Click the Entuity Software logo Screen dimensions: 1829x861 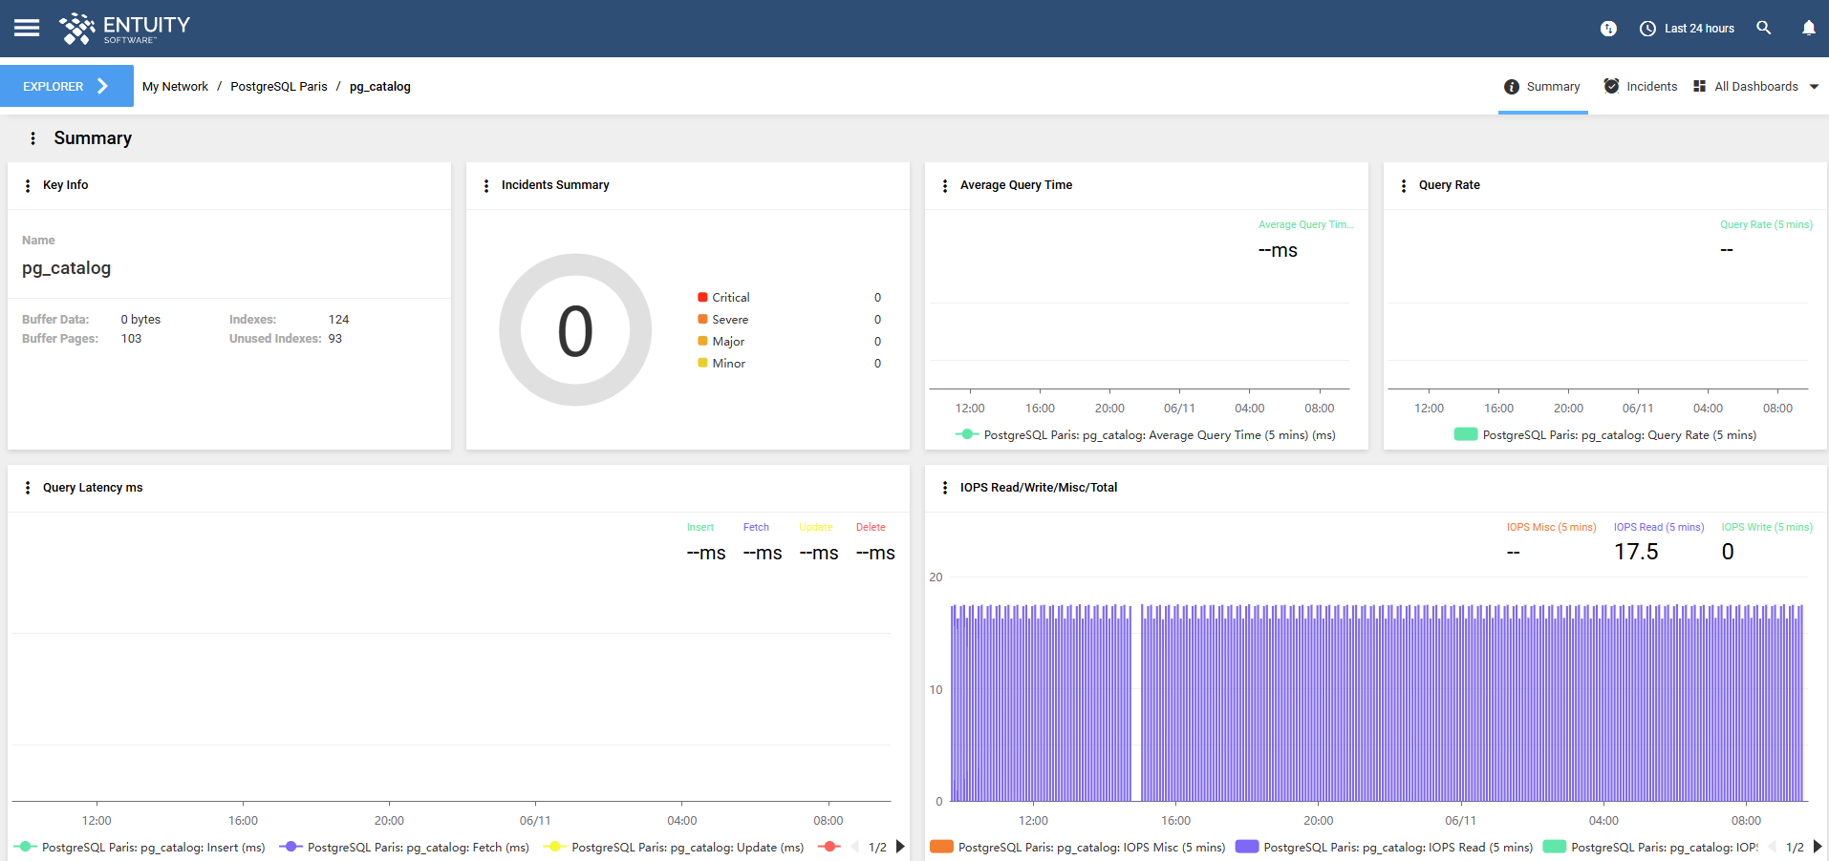(124, 29)
